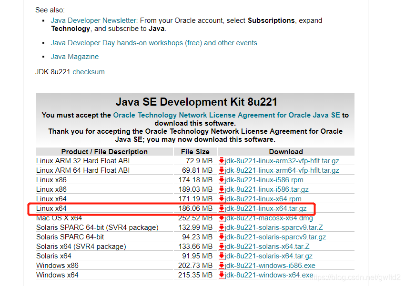The width and height of the screenshot is (405, 286).
Task: Open Oracle Technology Network License Agreement link
Action: point(226,115)
